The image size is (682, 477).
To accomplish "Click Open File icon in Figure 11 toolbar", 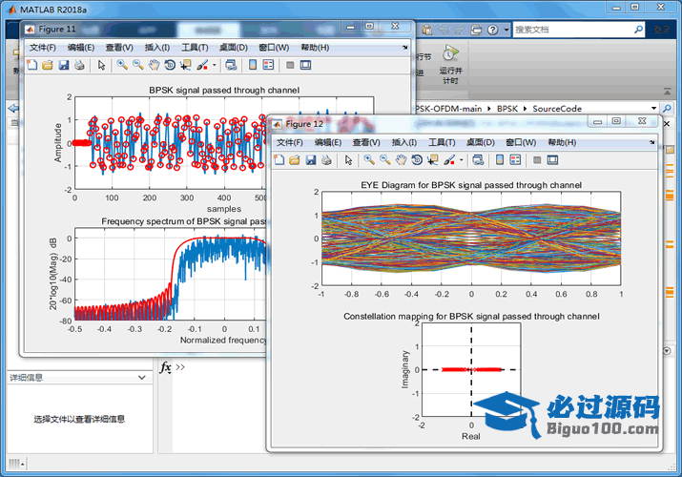I will (x=48, y=65).
